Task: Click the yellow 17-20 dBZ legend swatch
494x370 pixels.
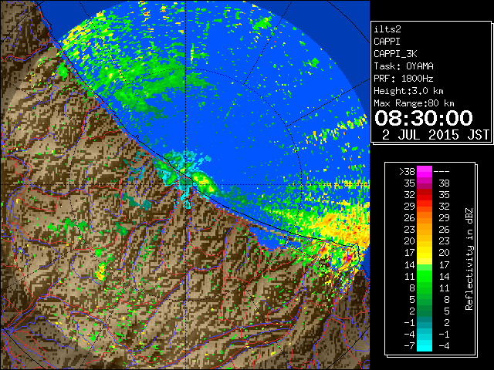Action: point(425,253)
